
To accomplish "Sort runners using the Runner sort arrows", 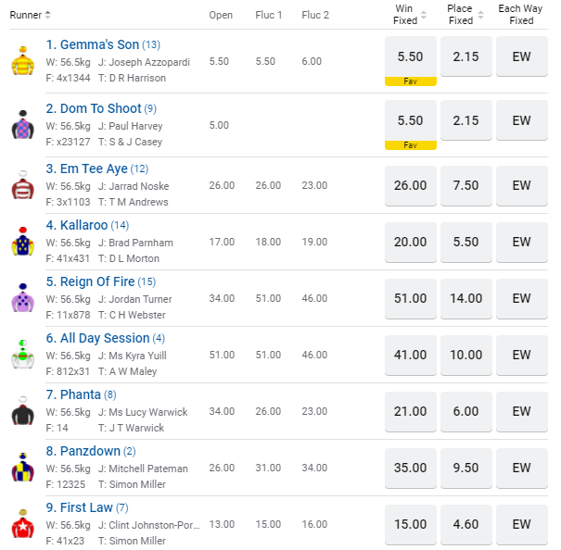I will pyautogui.click(x=47, y=15).
